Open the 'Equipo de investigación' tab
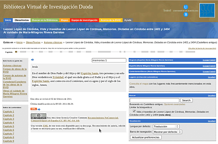The height and width of the screenshot is (144, 218). (x=84, y=20)
